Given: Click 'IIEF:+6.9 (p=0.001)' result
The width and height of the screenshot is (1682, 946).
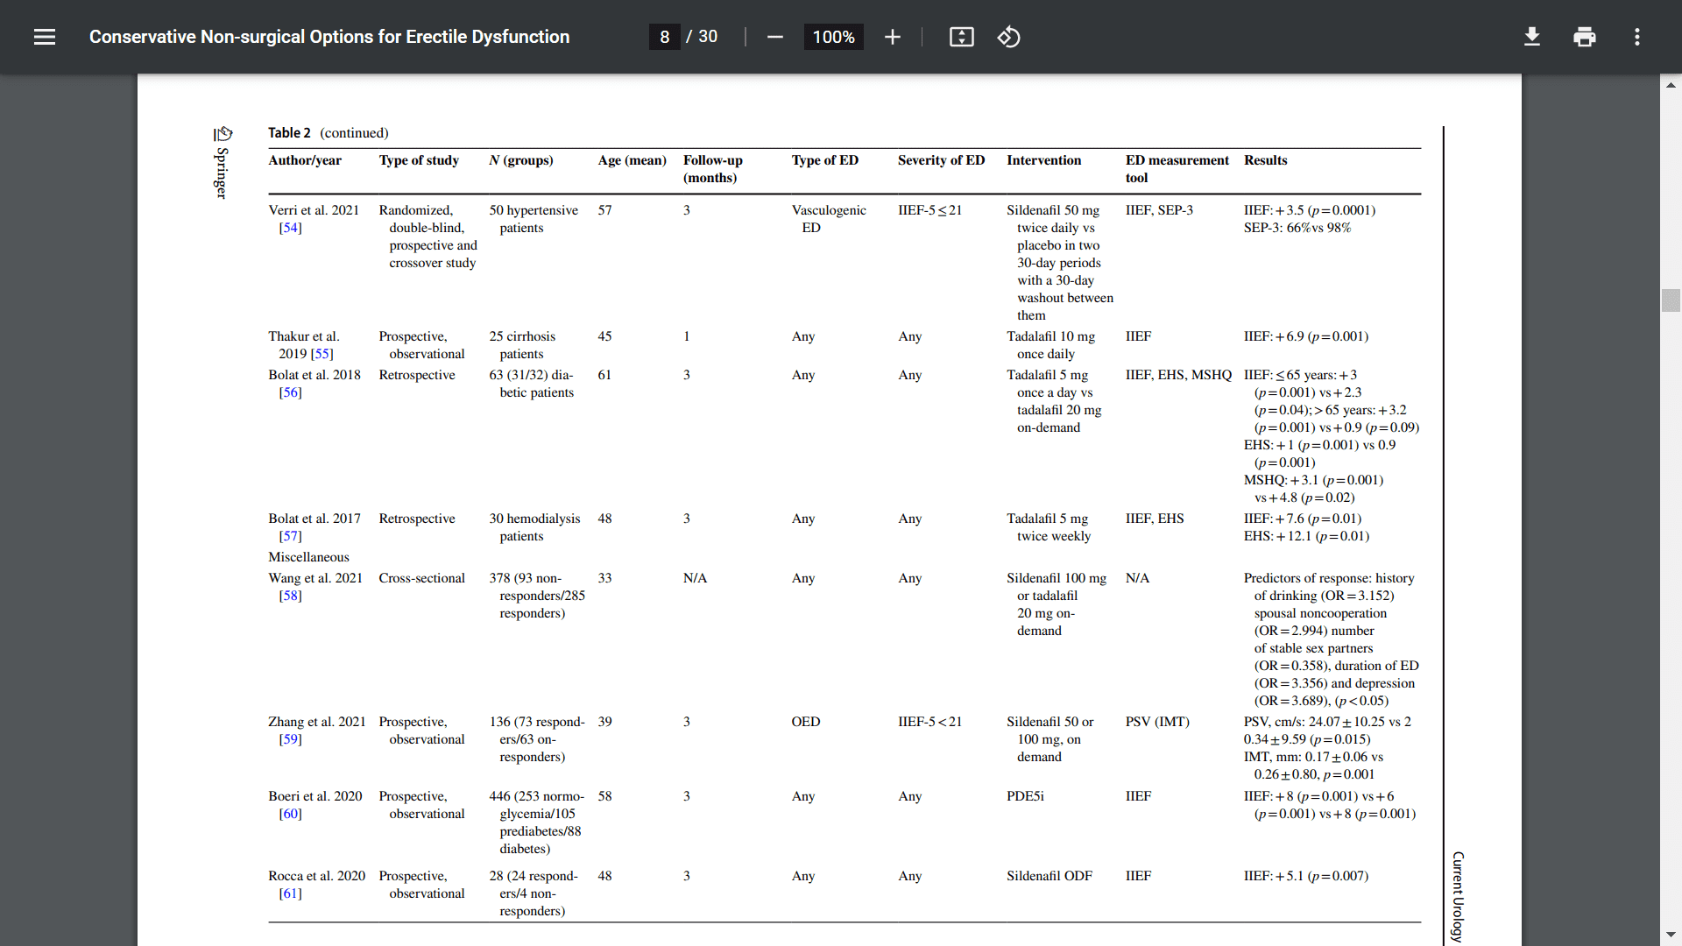Looking at the screenshot, I should point(1305,336).
